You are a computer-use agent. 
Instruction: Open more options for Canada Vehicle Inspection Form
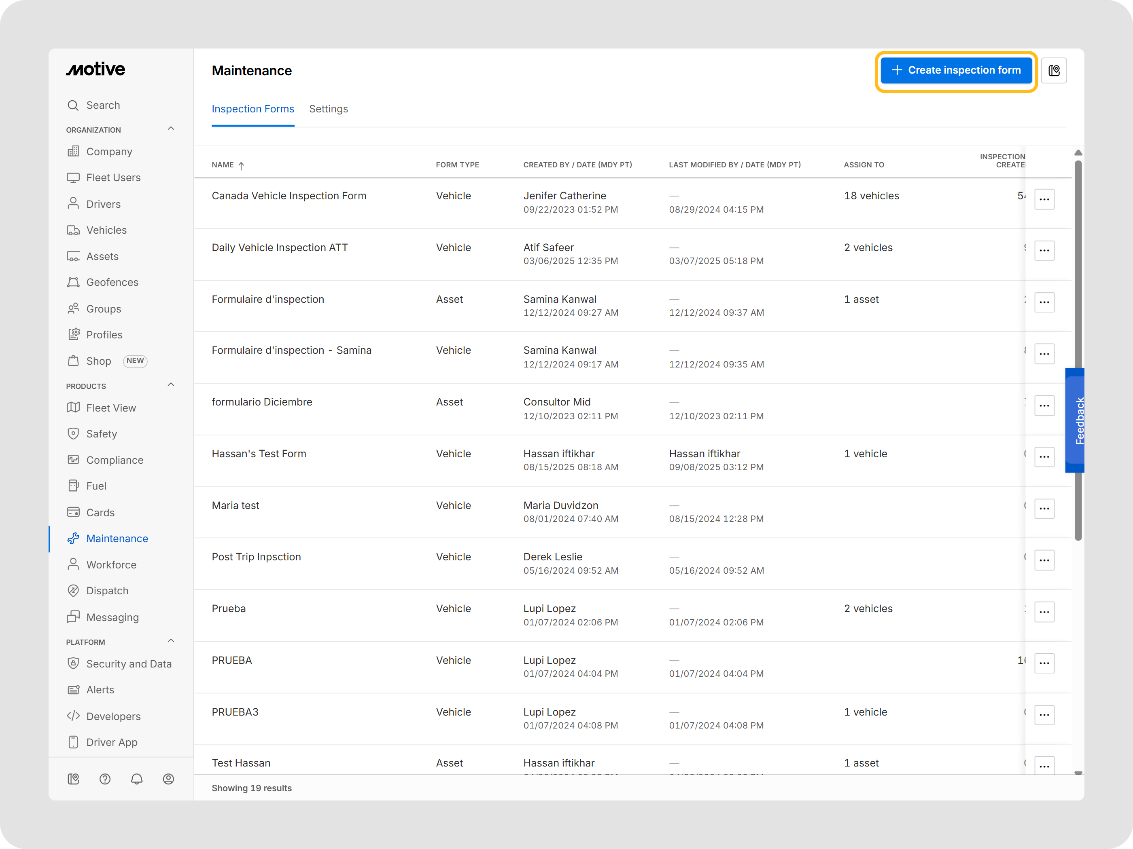click(x=1044, y=200)
